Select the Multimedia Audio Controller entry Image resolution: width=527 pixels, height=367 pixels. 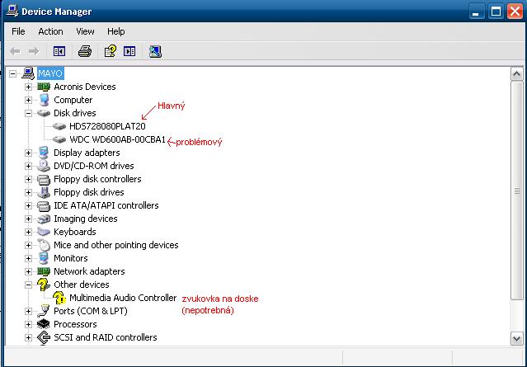tap(123, 298)
